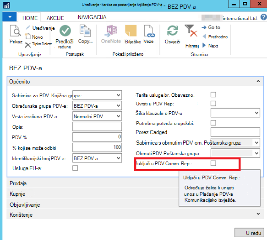The image size is (267, 240).
Task: Open Šifra klauzule o PDV-u dropdown
Action: pyautogui.click(x=235, y=113)
